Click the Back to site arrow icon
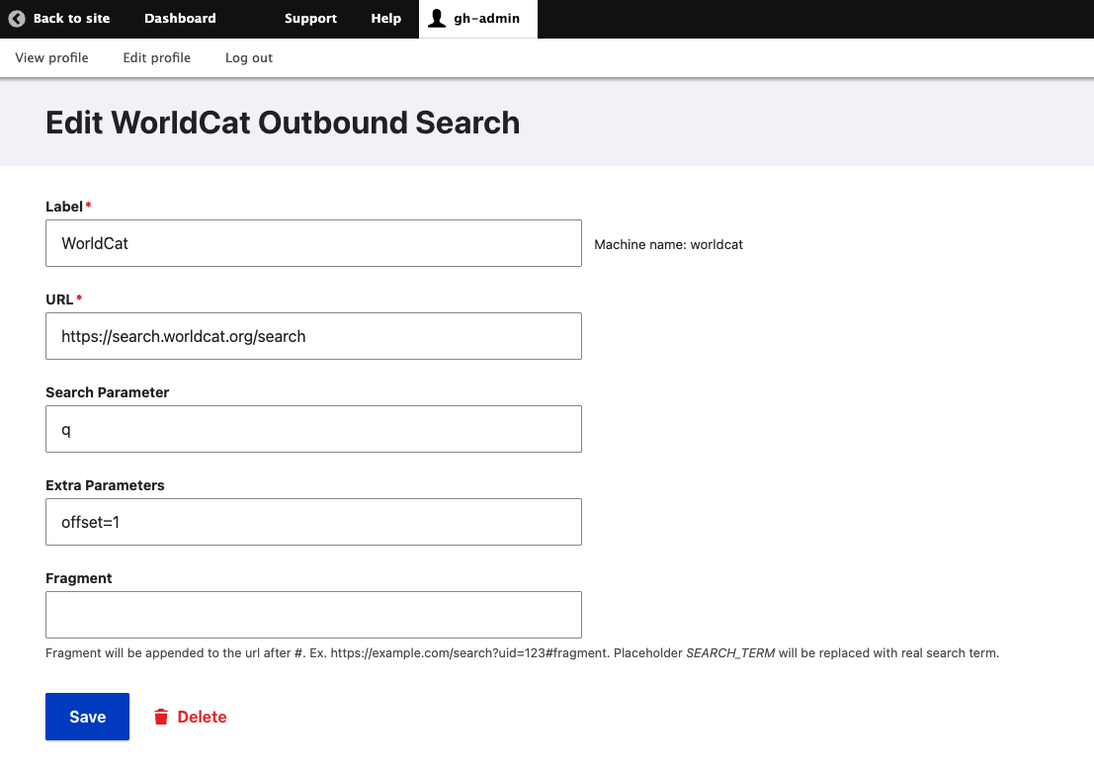Image resolution: width=1094 pixels, height=768 pixels. click(17, 19)
